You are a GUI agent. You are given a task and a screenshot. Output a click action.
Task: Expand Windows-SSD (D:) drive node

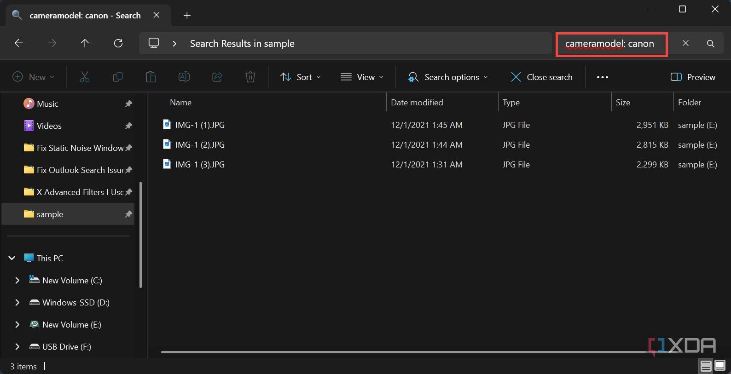point(17,302)
